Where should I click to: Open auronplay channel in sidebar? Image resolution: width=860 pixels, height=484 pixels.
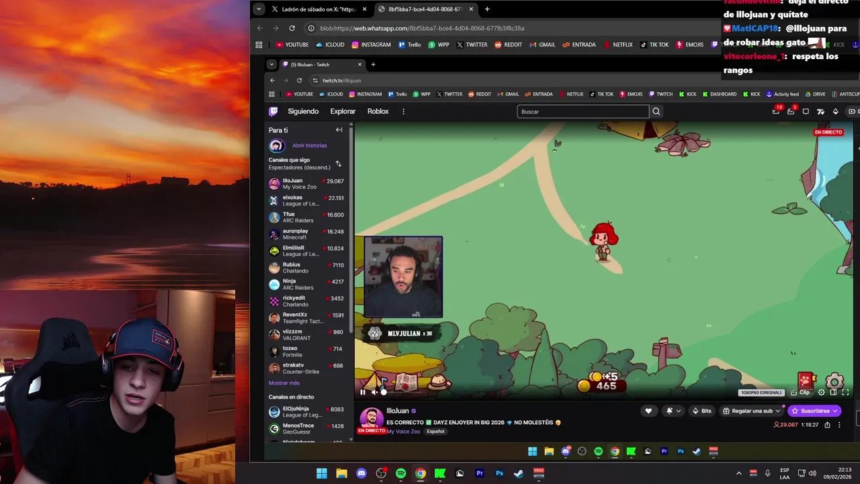point(306,234)
